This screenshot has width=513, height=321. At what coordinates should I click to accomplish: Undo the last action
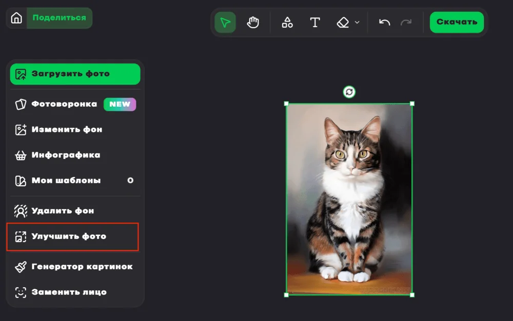click(384, 22)
